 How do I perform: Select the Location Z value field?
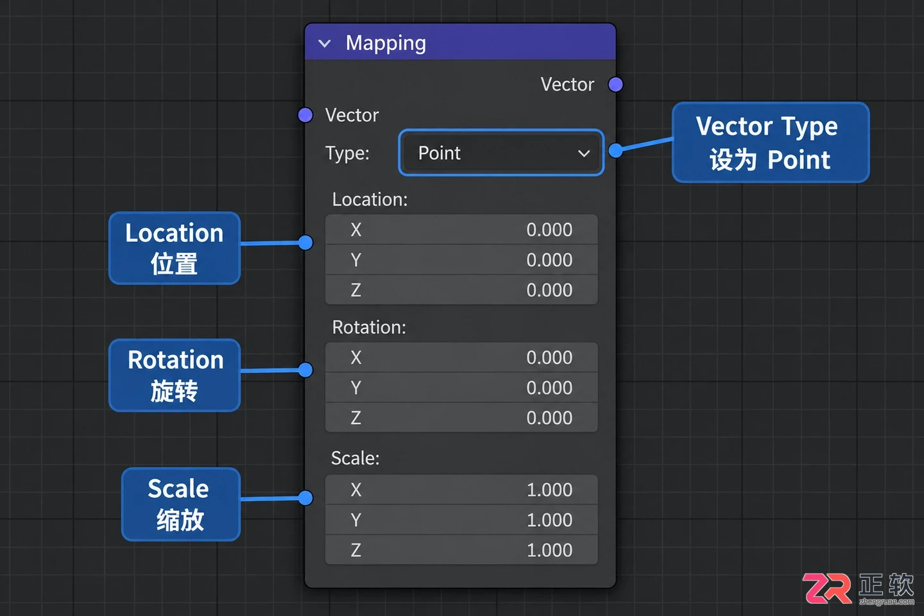point(461,290)
